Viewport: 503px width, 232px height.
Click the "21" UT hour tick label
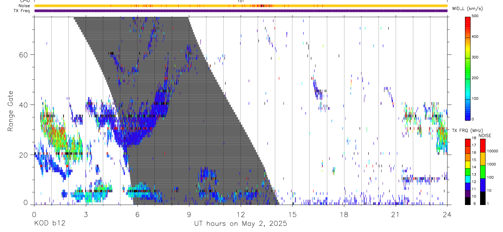396,214
